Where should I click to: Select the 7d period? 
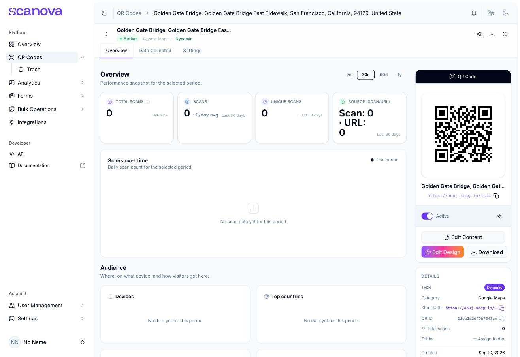tap(349, 75)
